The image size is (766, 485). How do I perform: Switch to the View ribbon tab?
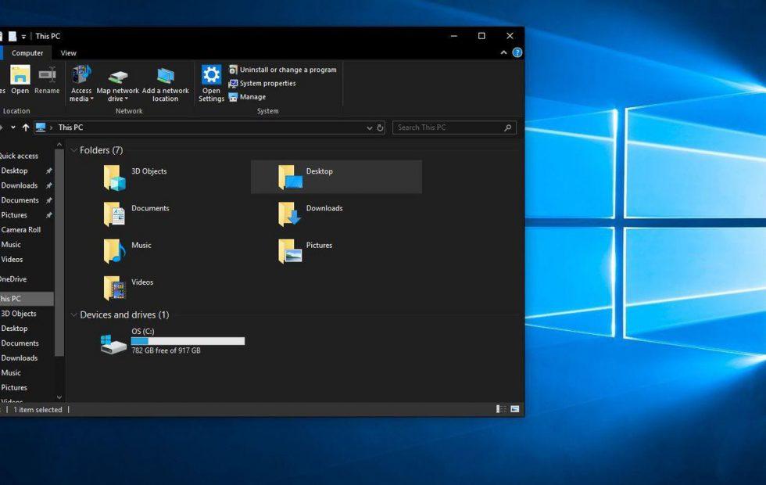pos(69,53)
